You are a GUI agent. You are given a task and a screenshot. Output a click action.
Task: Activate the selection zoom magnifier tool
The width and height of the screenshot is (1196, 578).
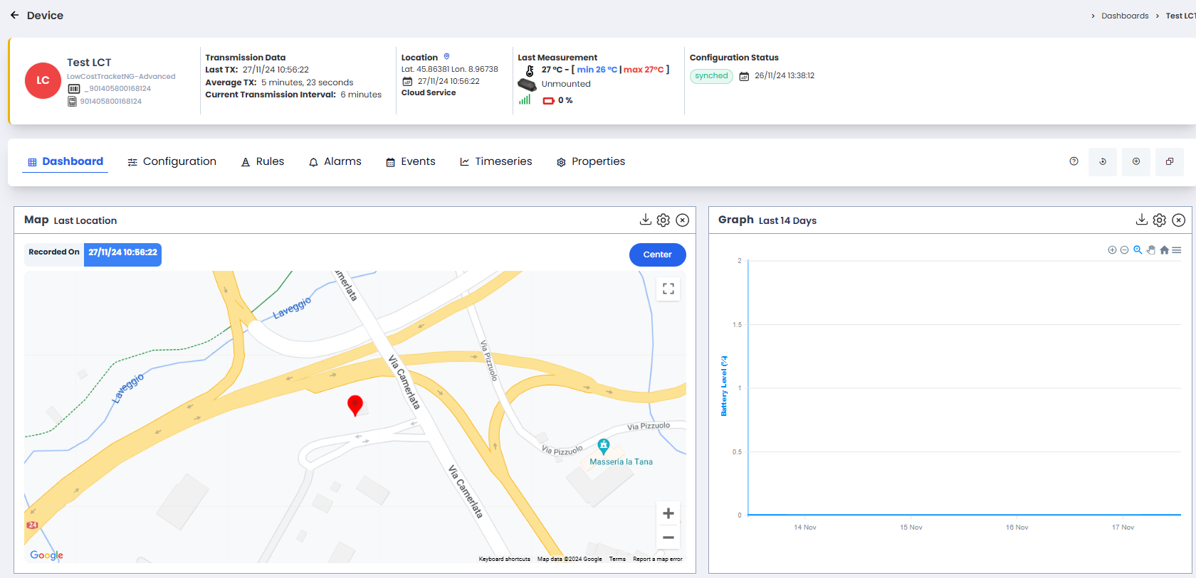tap(1138, 250)
